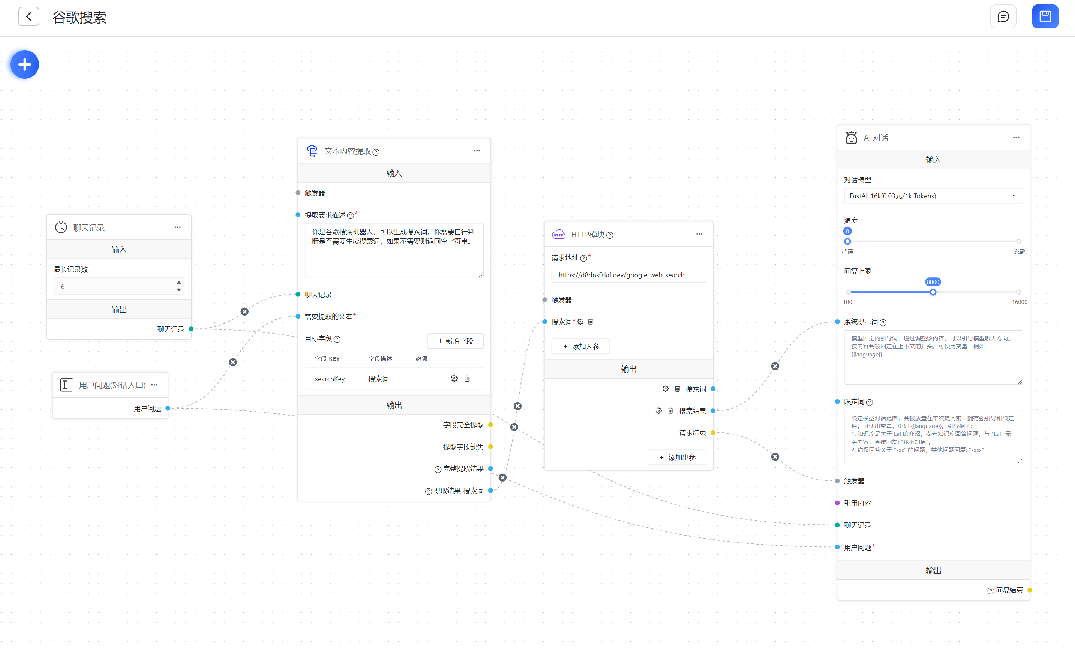Screen dimensions: 1075x648
Task: Remove connection from 聊天记录 to 文本内容提取
Action: click(x=245, y=311)
